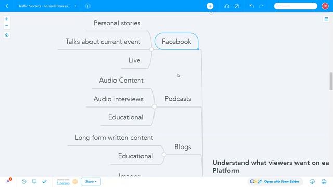Click the cloud download export icon
Screen dimensions: 333x187
[x=312, y=181]
